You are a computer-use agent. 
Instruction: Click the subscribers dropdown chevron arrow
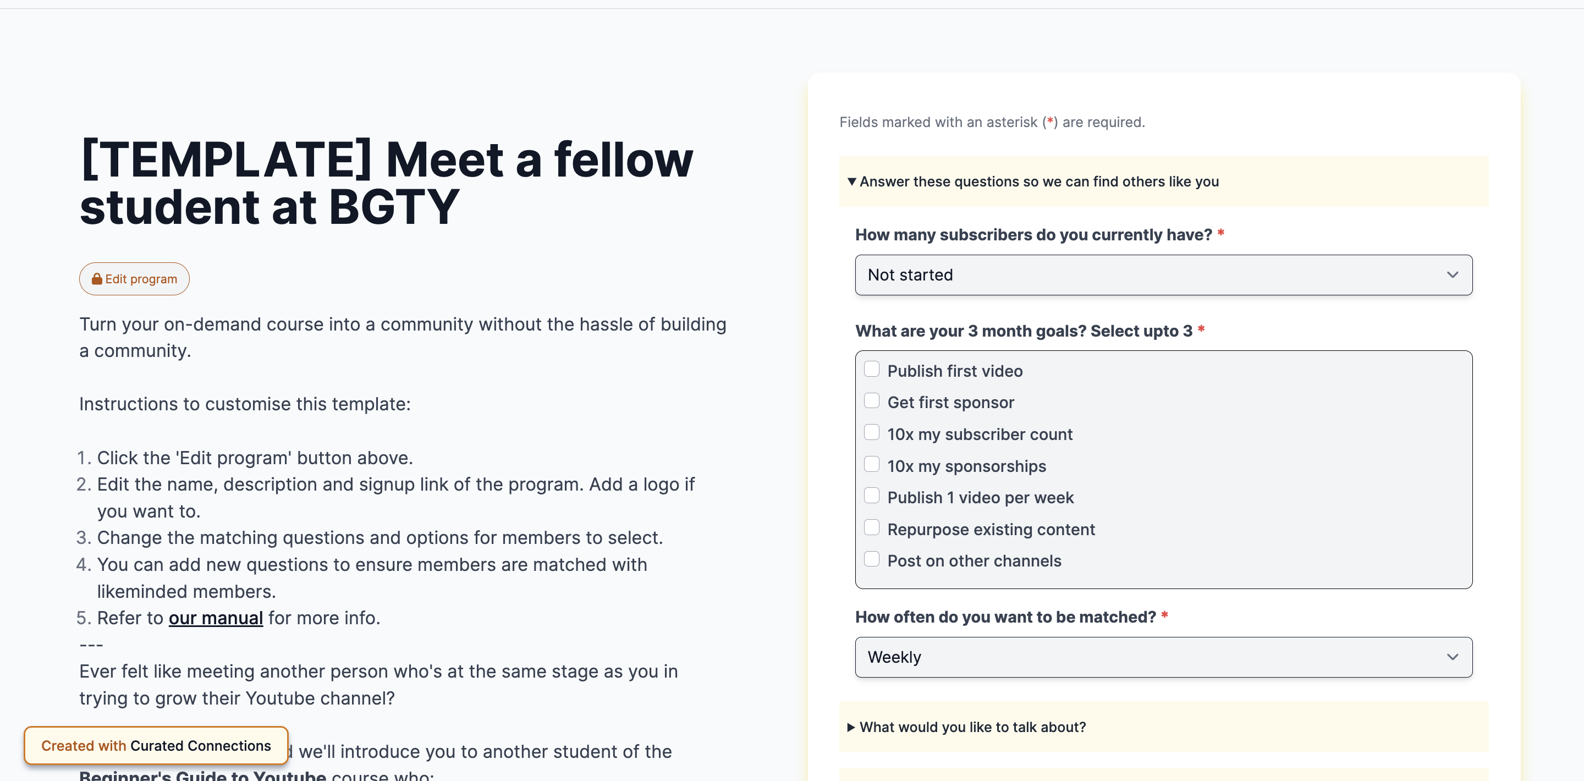tap(1453, 275)
